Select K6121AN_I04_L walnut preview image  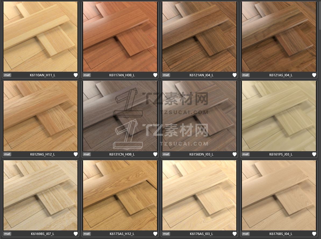pyautogui.click(x=199, y=37)
